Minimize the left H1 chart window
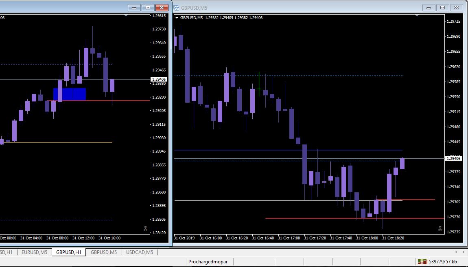Image resolution: width=468 pixels, height=267 pixels. (x=134, y=8)
